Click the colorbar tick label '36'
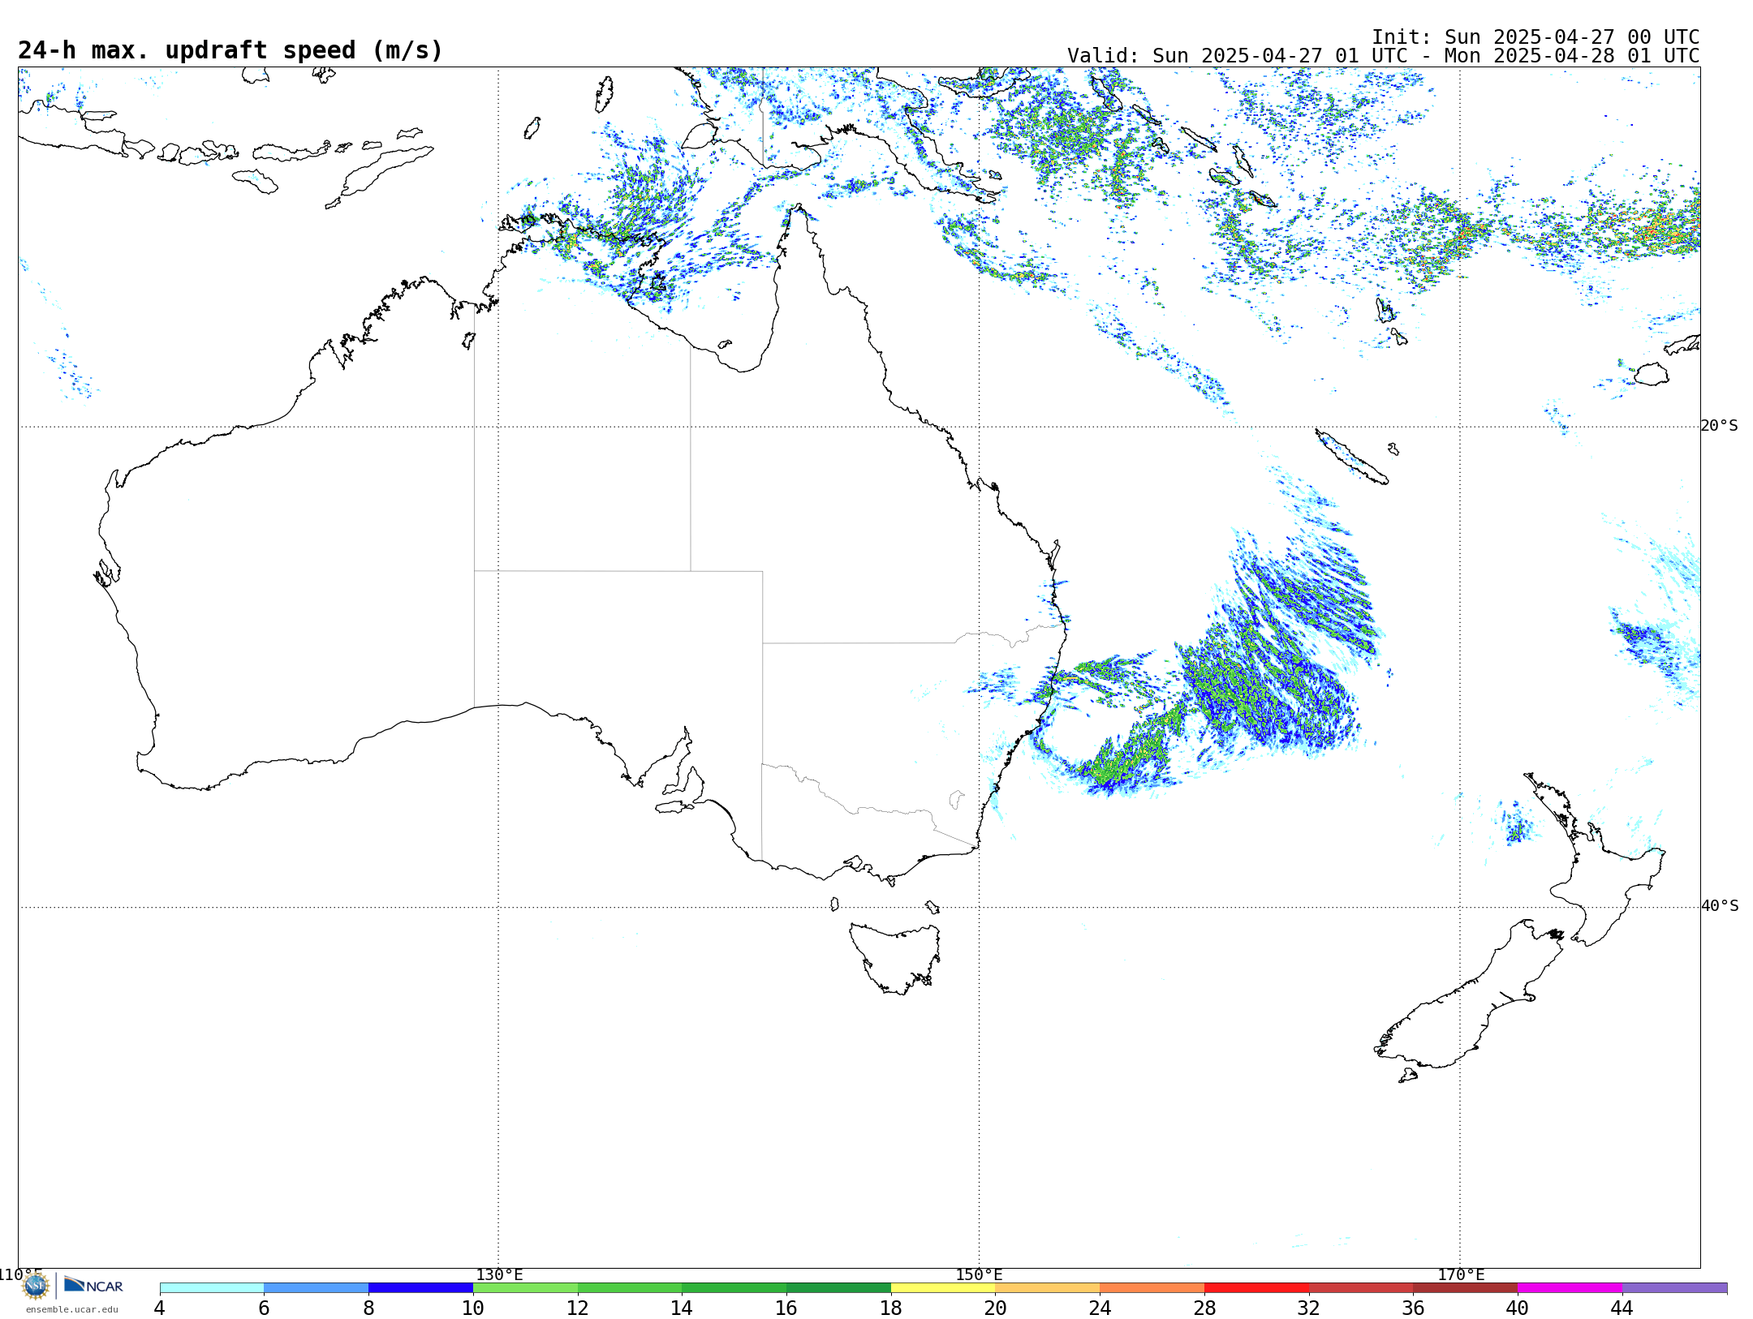 [x=1414, y=1308]
